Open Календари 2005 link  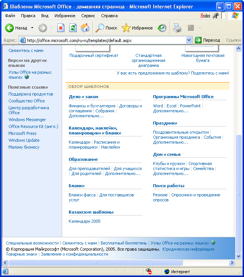pyautogui.click(x=85, y=221)
